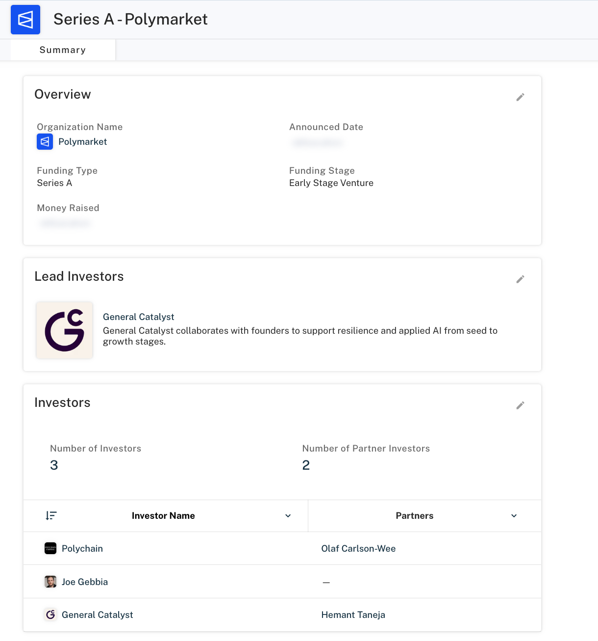Click the Number of Partner Investors value 2
The height and width of the screenshot is (641, 598).
[306, 465]
